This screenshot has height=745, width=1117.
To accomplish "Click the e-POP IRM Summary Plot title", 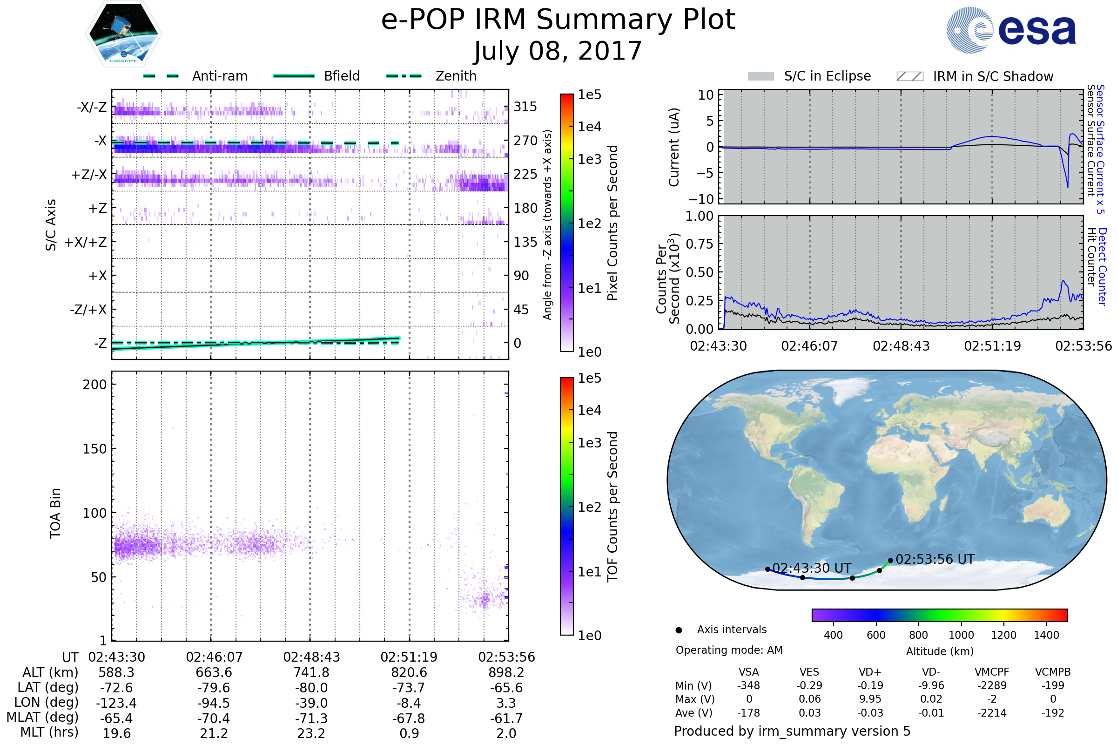I will [x=558, y=20].
